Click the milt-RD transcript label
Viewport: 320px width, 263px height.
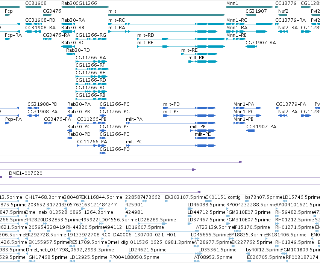pos(146,35)
